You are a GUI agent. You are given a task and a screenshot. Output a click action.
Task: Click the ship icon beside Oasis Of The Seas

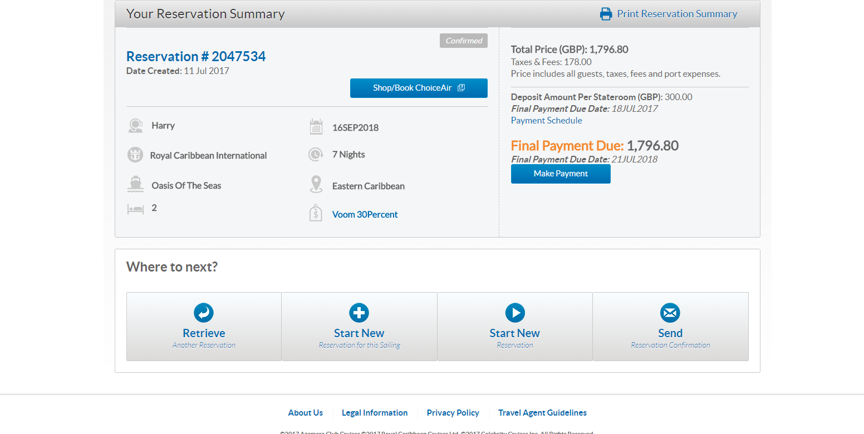tap(135, 185)
